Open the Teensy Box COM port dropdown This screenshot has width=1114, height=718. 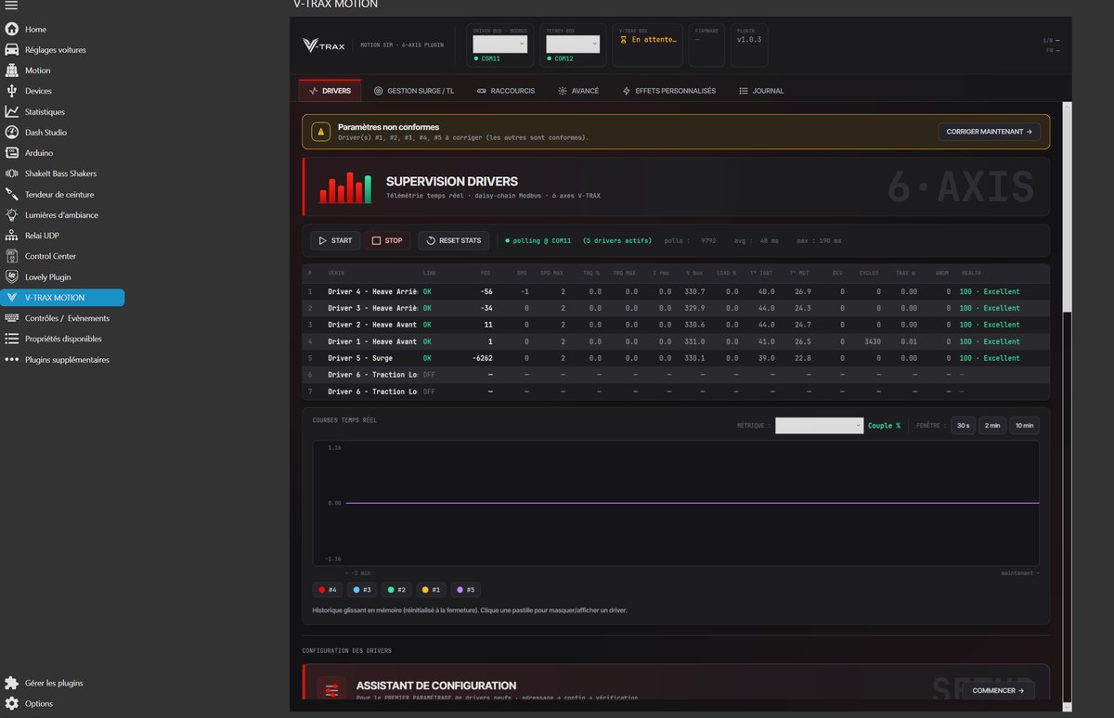pos(573,44)
